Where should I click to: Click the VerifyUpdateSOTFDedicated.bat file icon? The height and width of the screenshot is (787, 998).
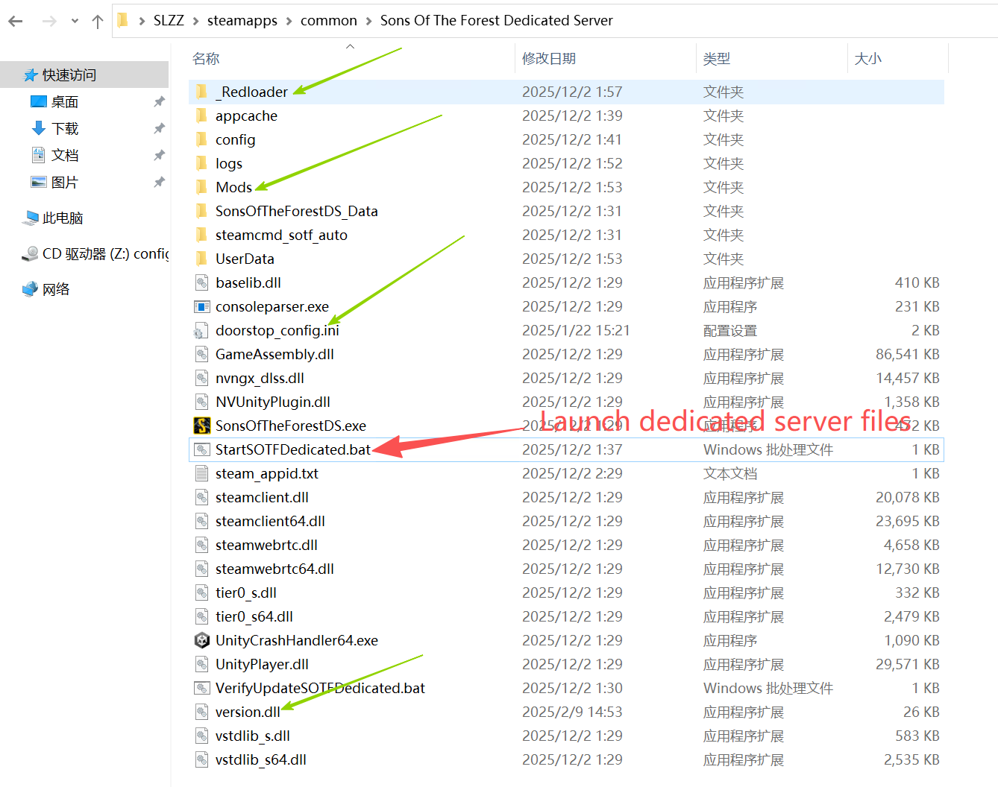coord(201,688)
